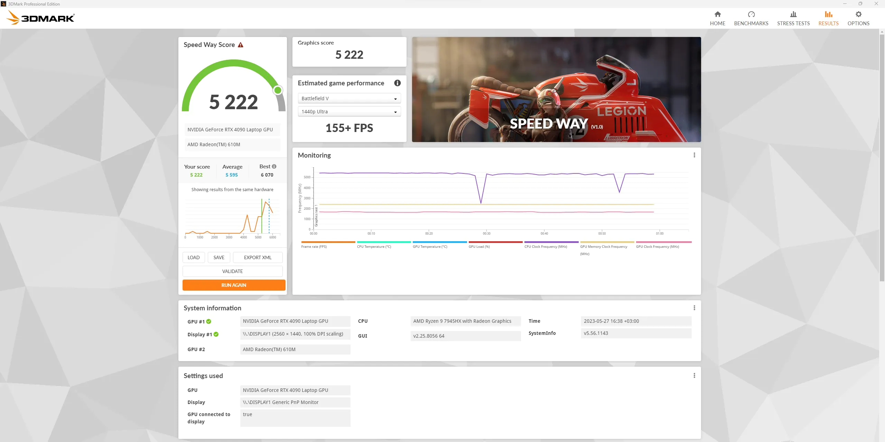Image resolution: width=885 pixels, height=442 pixels.
Task: Open the Home tab
Action: 717,18
